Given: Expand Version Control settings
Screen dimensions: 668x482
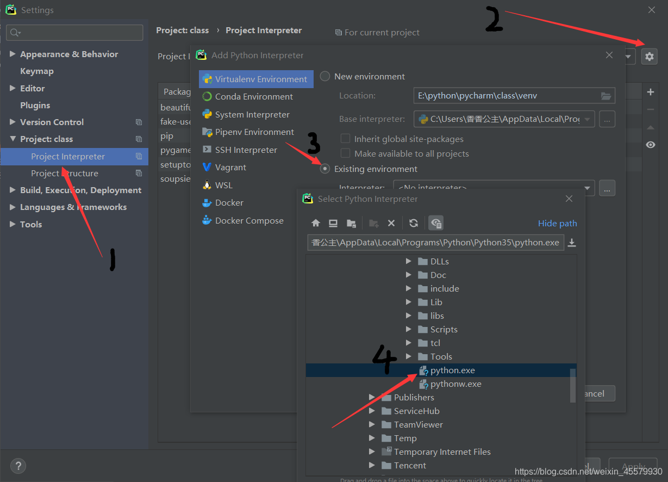Looking at the screenshot, I should click(13, 122).
